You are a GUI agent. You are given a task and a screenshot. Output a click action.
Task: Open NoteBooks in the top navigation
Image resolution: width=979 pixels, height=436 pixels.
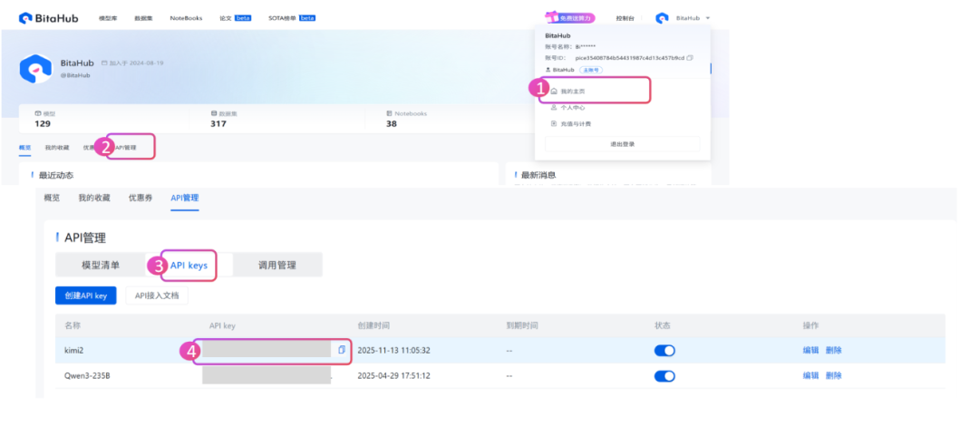pyautogui.click(x=186, y=18)
